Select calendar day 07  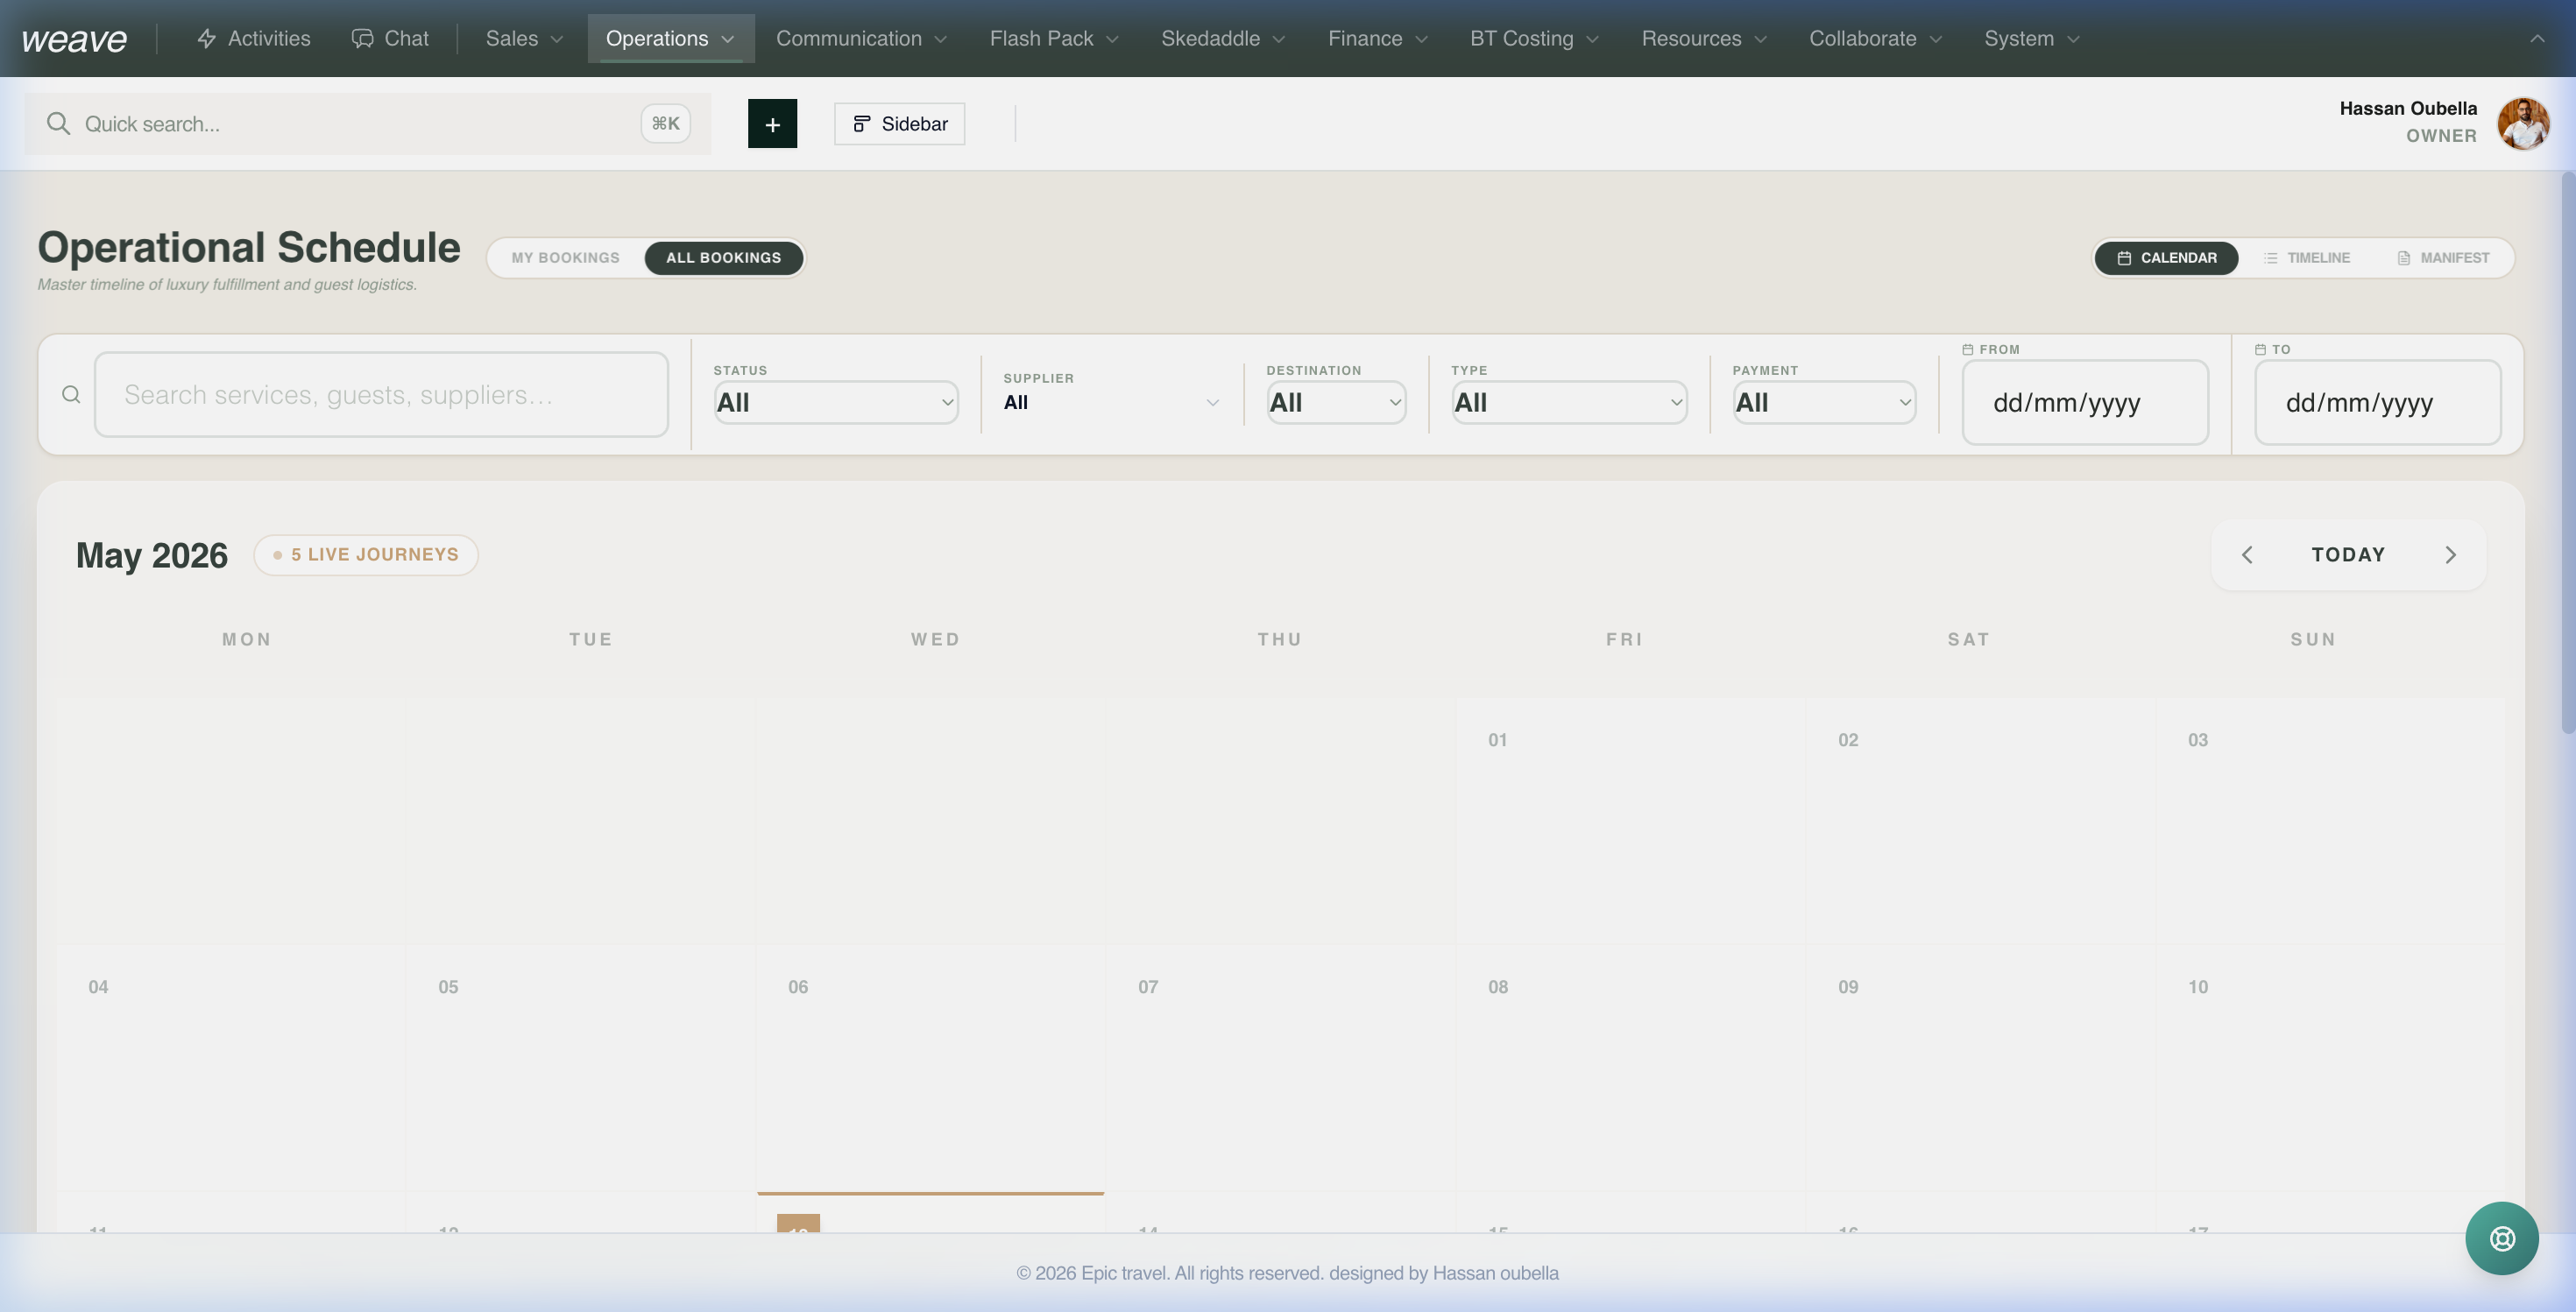(x=1280, y=1069)
